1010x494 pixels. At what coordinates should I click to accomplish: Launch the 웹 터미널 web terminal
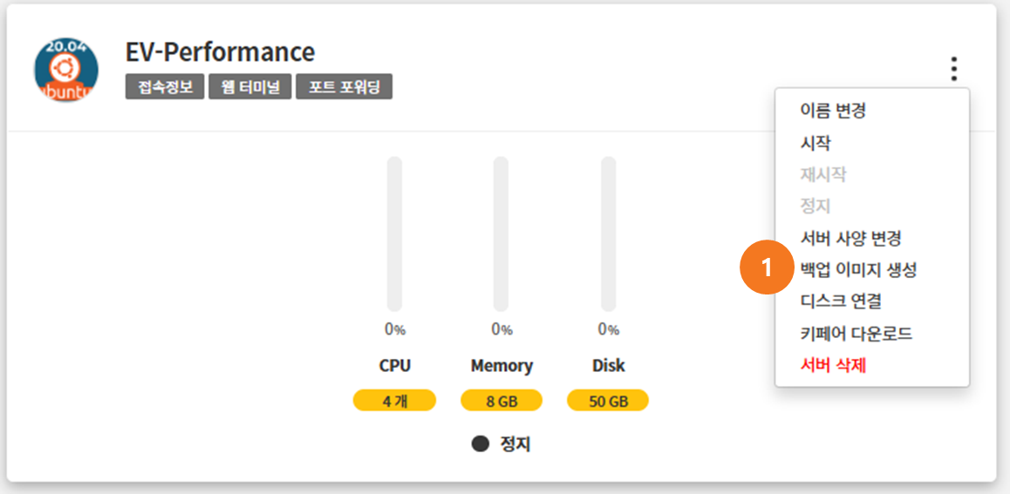click(249, 87)
